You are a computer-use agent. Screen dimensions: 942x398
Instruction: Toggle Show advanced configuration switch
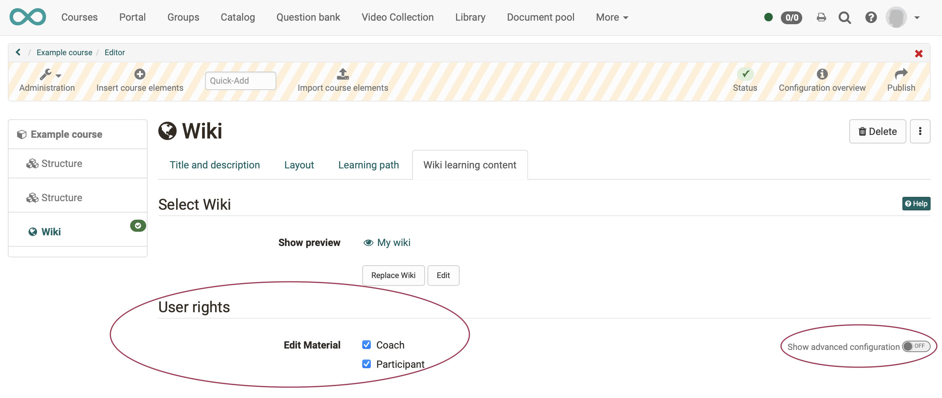pyautogui.click(x=915, y=346)
